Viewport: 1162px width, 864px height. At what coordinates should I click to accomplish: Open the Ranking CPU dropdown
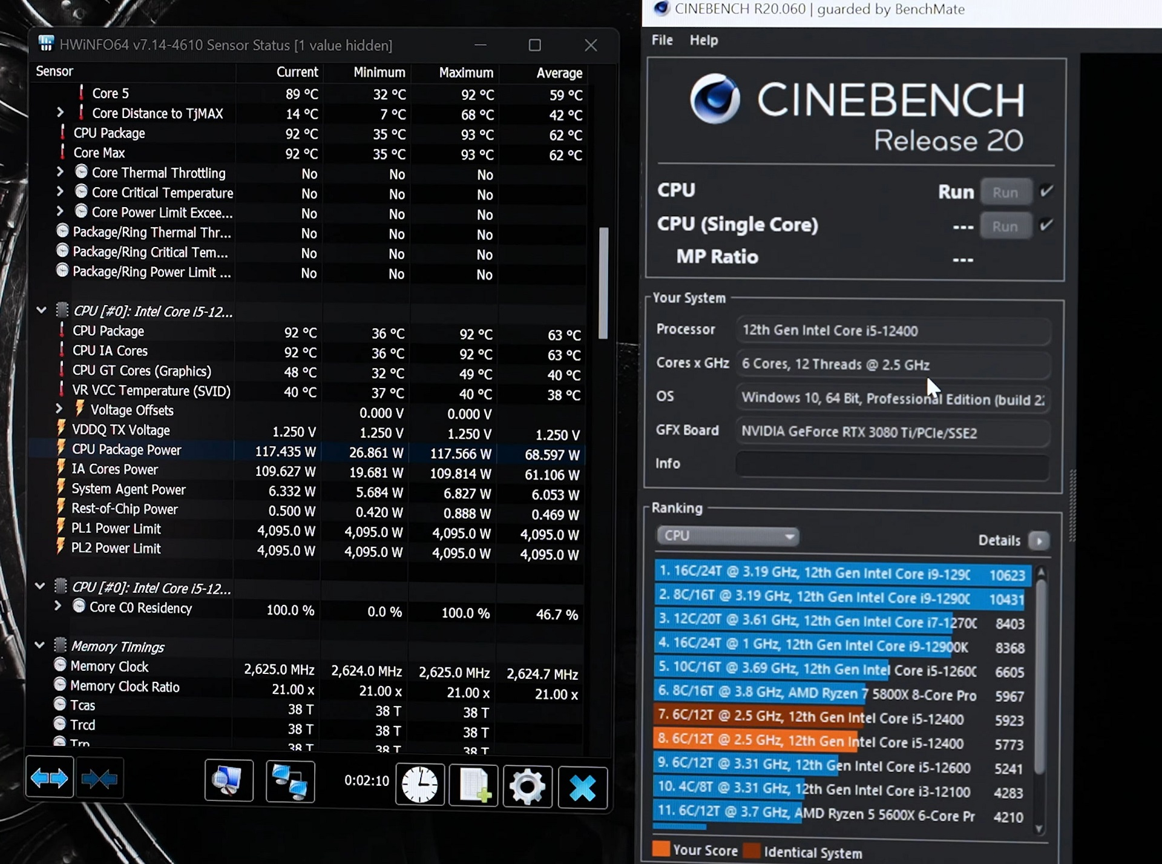(727, 536)
